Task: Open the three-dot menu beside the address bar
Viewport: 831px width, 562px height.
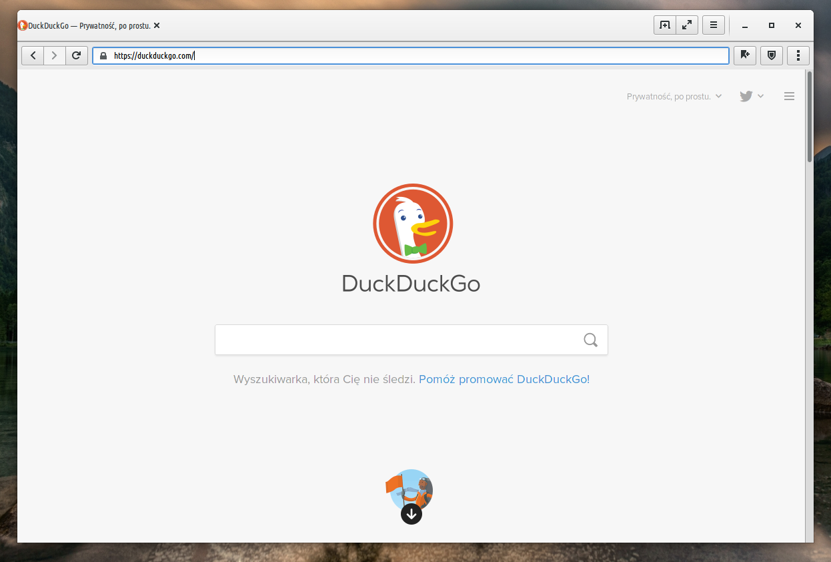Action: point(798,55)
